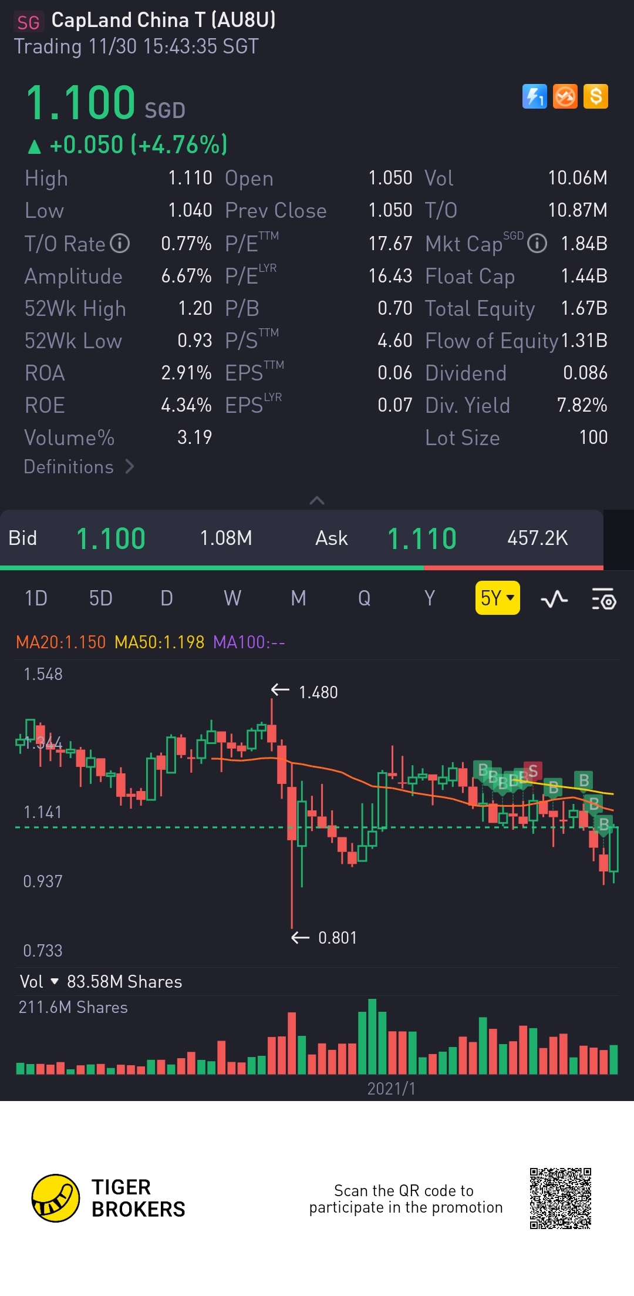
Task: Tap the T/O Rate info icon
Action: 120,243
